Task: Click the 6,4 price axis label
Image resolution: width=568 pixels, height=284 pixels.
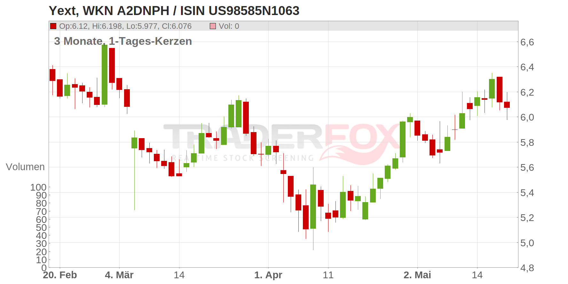Action: (527, 67)
